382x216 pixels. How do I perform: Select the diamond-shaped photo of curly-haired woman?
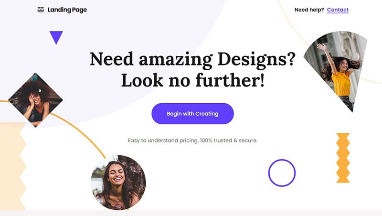pos(35,100)
